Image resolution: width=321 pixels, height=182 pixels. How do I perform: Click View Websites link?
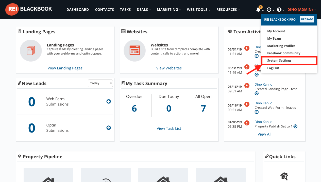pyautogui.click(x=169, y=68)
